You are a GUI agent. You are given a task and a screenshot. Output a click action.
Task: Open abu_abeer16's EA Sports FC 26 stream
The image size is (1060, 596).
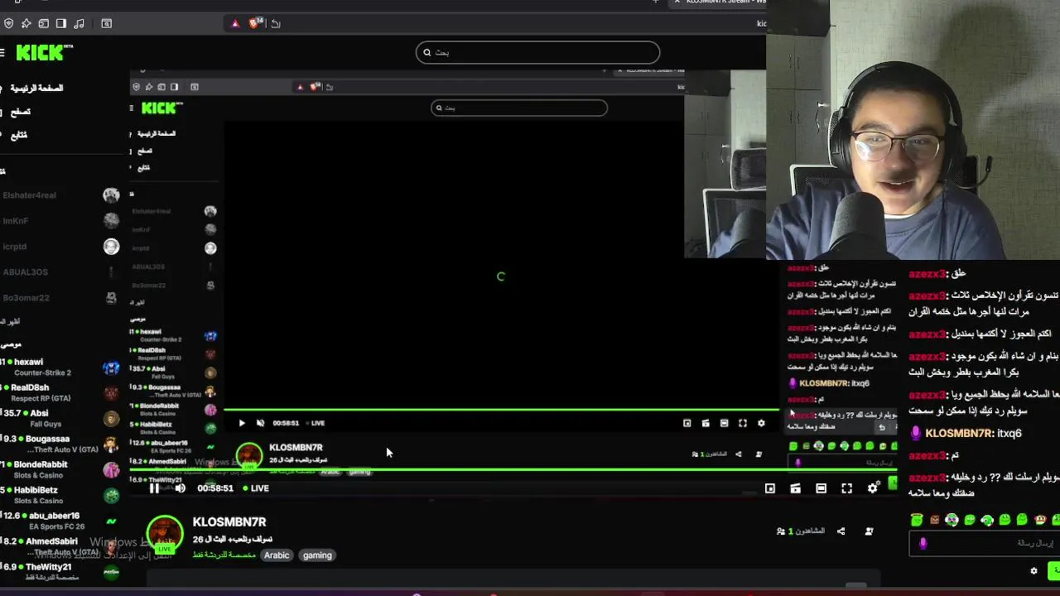pyautogui.click(x=61, y=521)
